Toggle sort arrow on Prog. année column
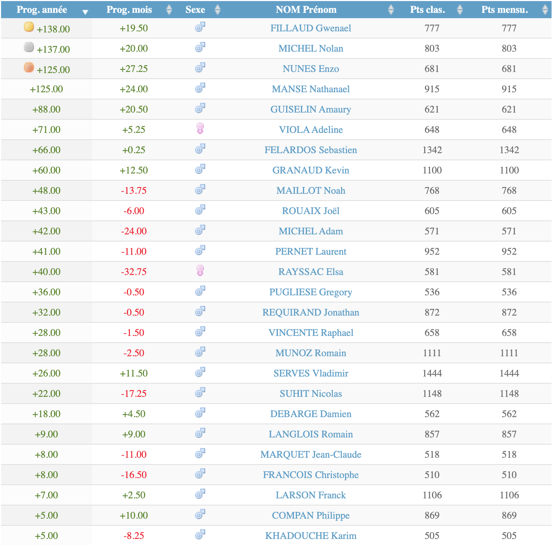 (85, 12)
